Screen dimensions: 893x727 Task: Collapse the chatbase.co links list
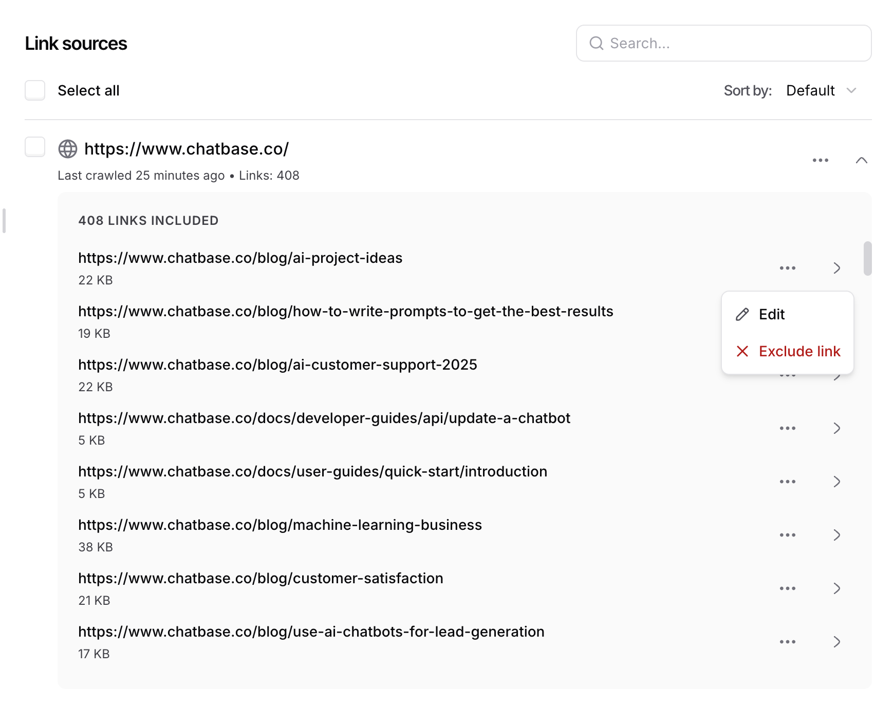tap(861, 160)
